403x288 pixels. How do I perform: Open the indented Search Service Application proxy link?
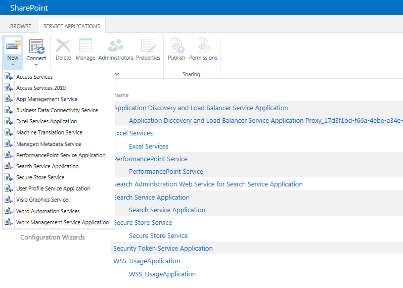[167, 210]
